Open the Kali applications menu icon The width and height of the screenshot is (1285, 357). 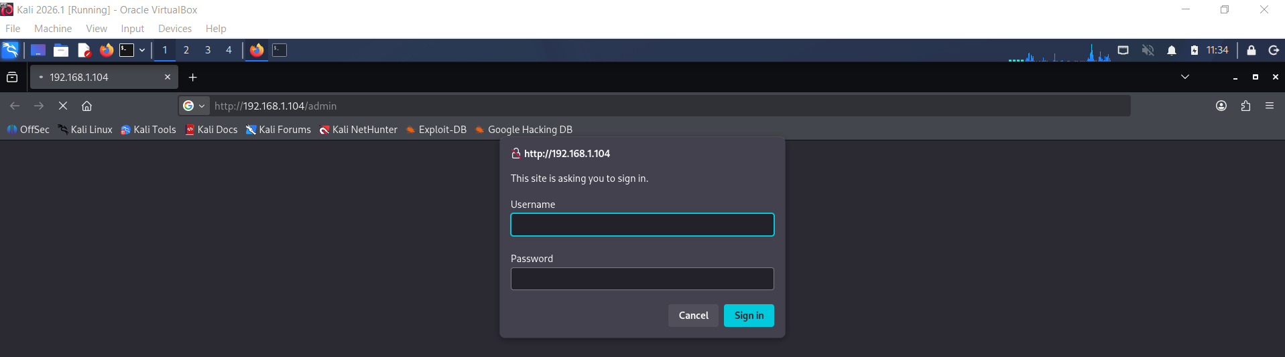click(x=10, y=50)
